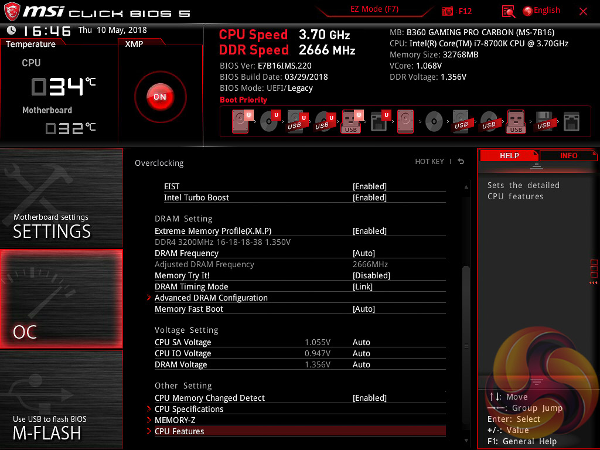Image resolution: width=600 pixels, height=450 pixels.
Task: Click the CPU IO Voltage Auto field
Action: (361, 353)
